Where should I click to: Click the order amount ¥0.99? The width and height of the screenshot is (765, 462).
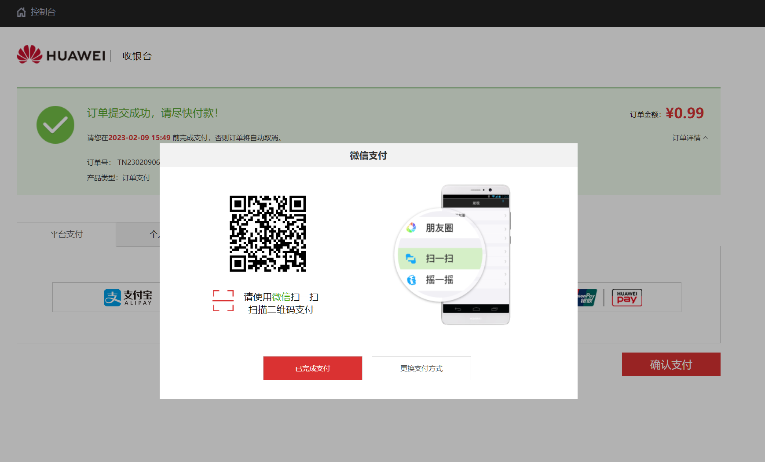click(x=684, y=113)
